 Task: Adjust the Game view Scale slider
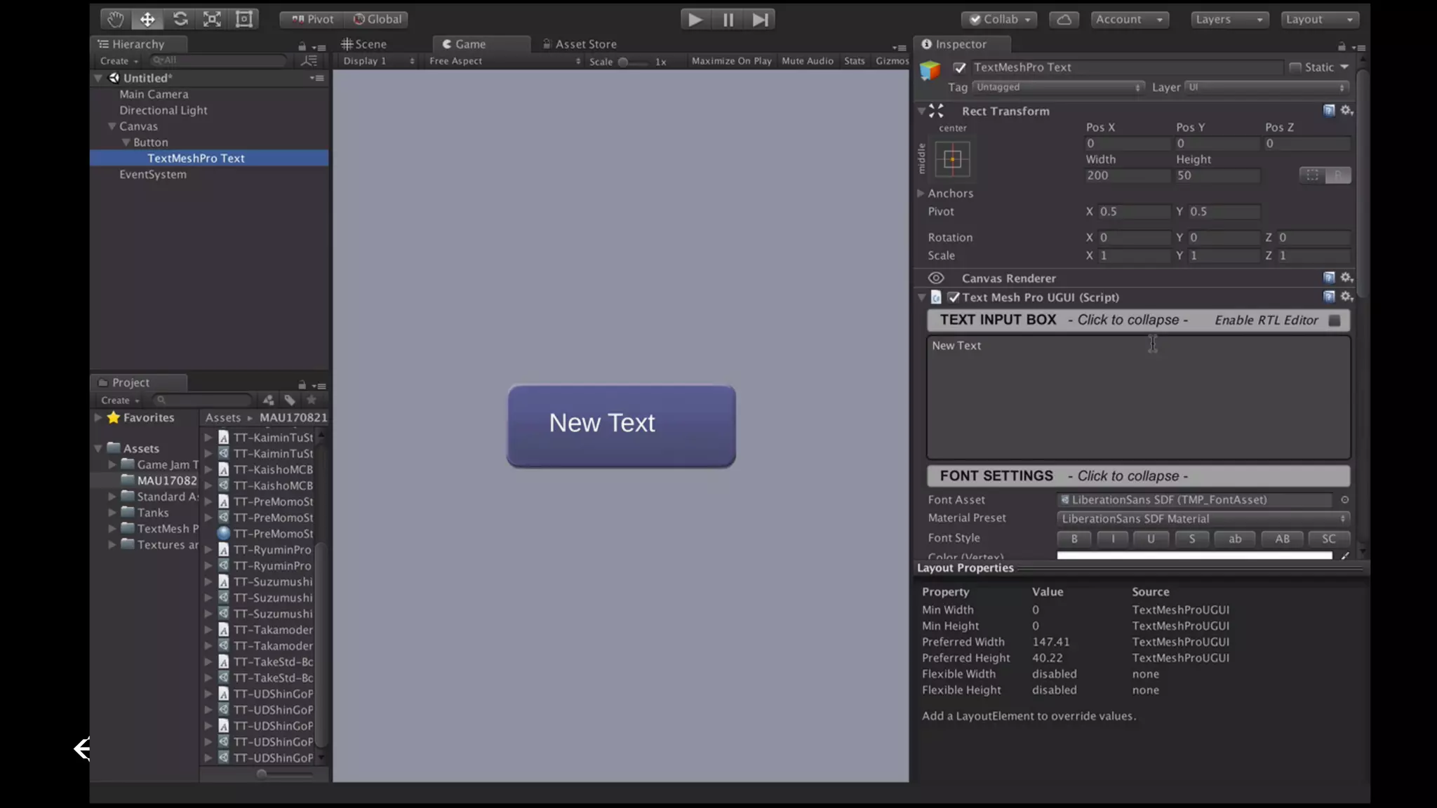coord(623,62)
